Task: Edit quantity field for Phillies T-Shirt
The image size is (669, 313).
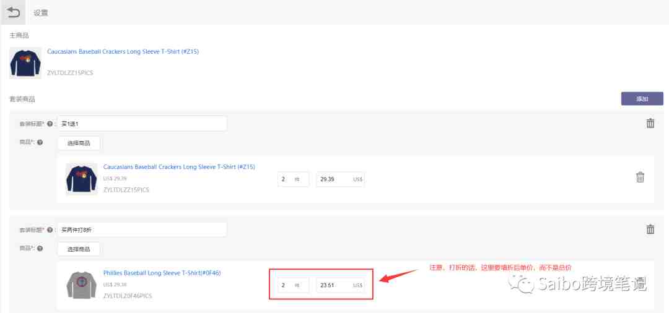Action: click(294, 285)
